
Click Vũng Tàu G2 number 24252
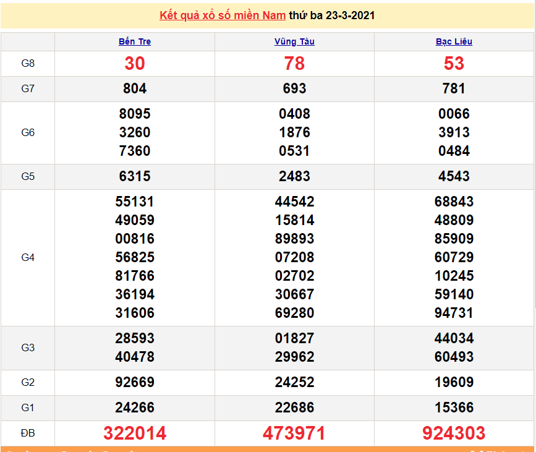click(x=294, y=383)
